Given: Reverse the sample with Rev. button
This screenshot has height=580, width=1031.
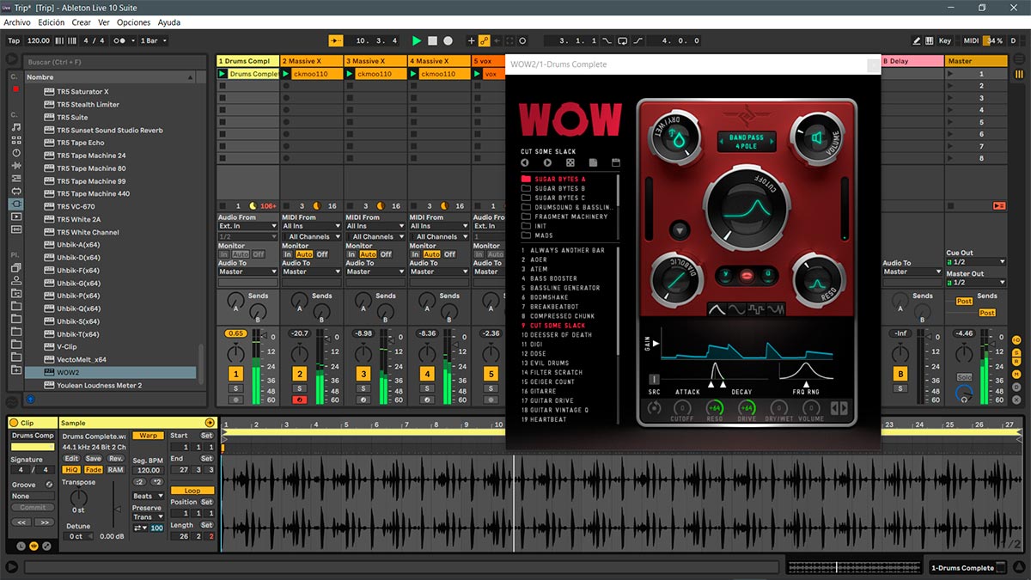Looking at the screenshot, I should click(115, 459).
